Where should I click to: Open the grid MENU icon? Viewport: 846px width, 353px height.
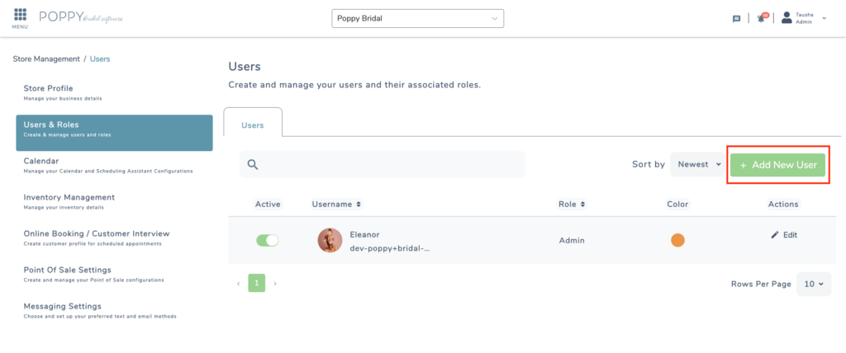tap(20, 18)
